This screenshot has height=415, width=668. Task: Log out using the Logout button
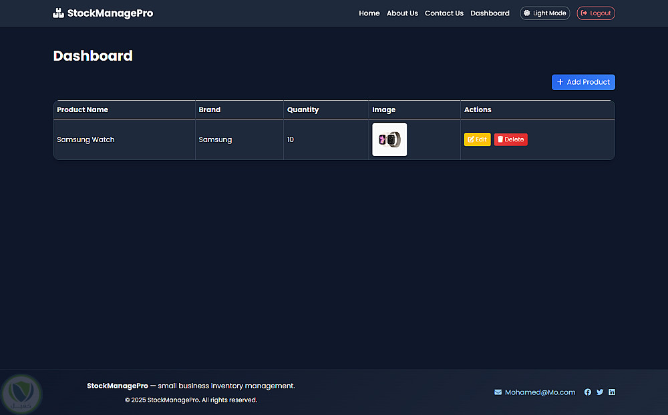[596, 13]
